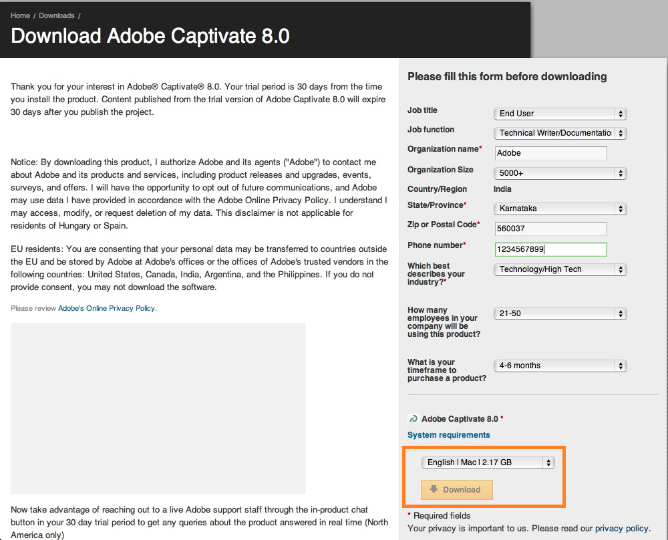668x540 pixels.
Task: Open the privacy policy link below the form
Action: [x=621, y=528]
